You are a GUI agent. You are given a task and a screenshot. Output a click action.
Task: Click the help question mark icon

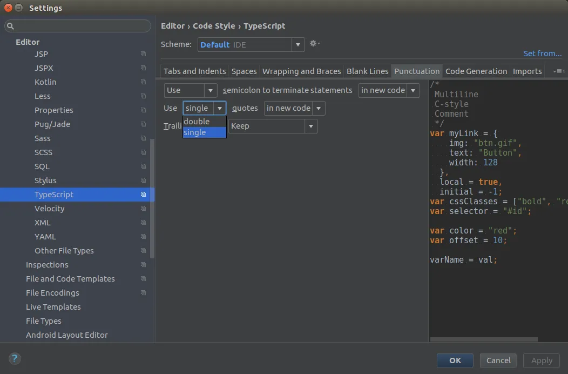click(x=15, y=358)
